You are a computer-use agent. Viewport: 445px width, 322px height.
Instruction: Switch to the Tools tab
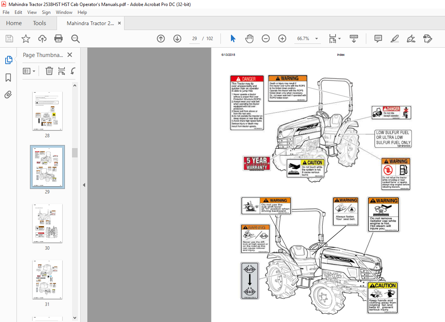[x=39, y=23]
